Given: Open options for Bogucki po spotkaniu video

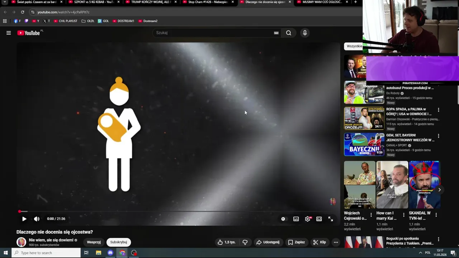Looking at the screenshot, I should tap(438, 239).
